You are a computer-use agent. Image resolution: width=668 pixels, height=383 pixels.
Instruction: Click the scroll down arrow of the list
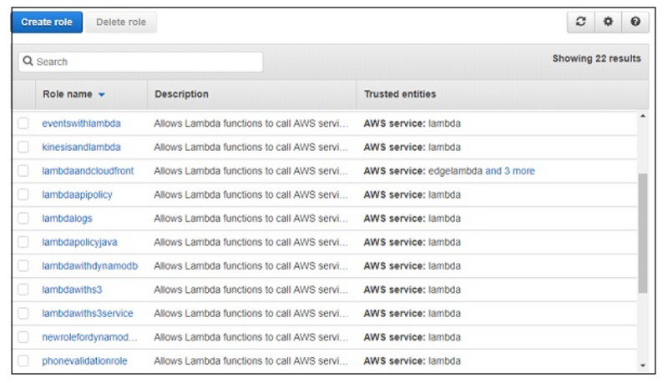click(642, 365)
